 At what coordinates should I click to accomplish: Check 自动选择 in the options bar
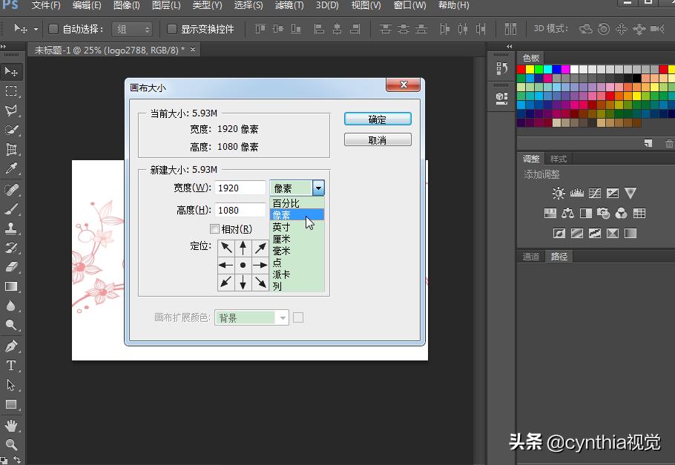pos(53,29)
